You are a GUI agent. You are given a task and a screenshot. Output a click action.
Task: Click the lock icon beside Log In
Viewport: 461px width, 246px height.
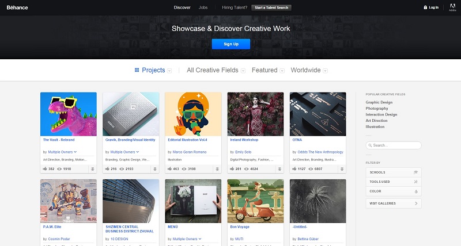coord(425,7)
